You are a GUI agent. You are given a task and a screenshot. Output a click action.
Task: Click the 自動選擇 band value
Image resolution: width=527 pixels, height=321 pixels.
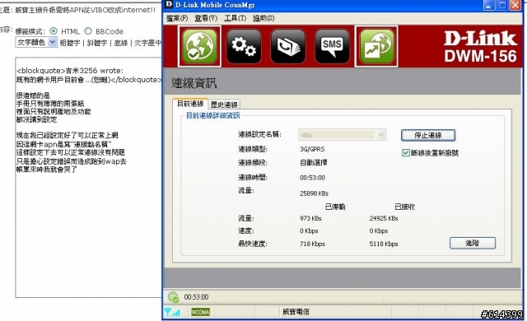coord(313,163)
